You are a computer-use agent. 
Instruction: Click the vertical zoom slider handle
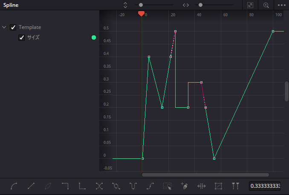141,5
